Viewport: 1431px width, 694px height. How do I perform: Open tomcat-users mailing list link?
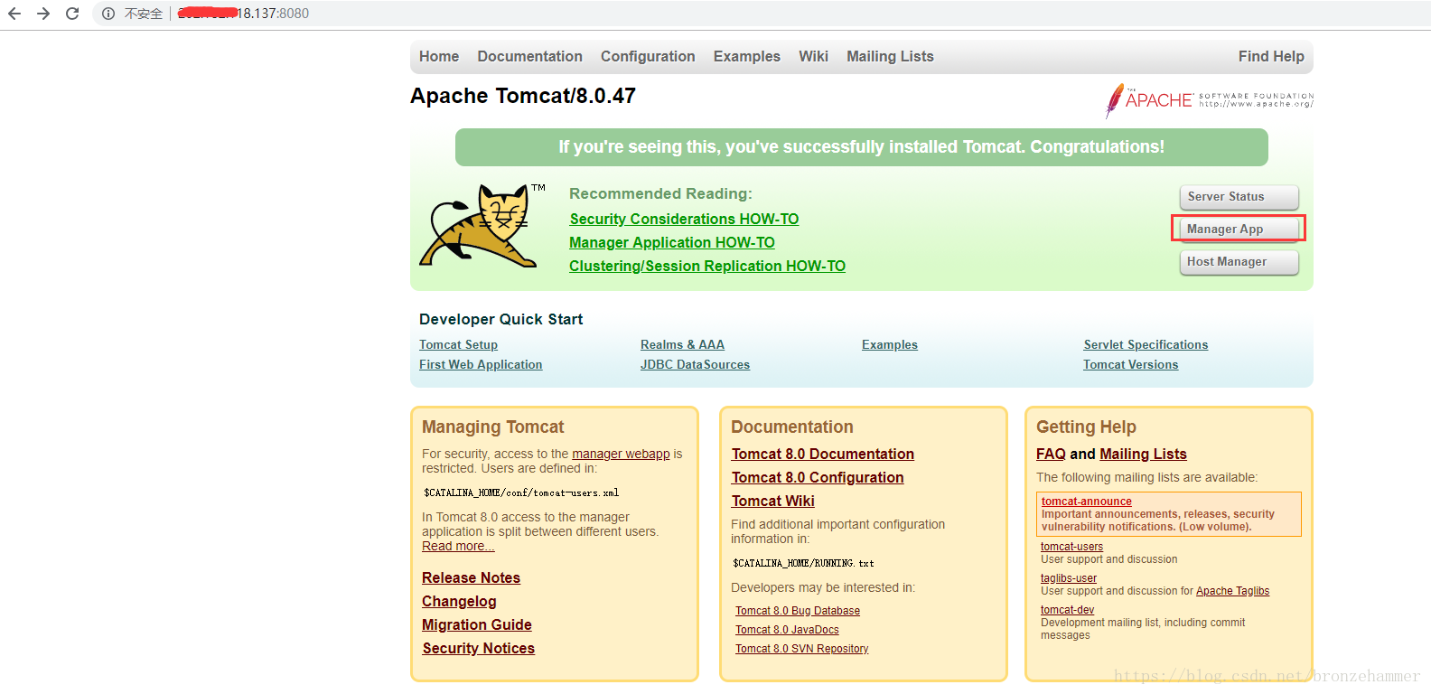point(1071,547)
